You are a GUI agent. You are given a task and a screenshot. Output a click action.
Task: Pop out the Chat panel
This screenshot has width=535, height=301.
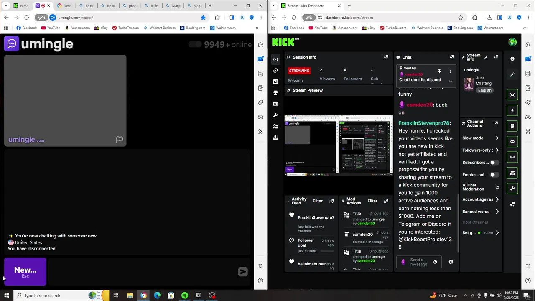click(x=452, y=57)
